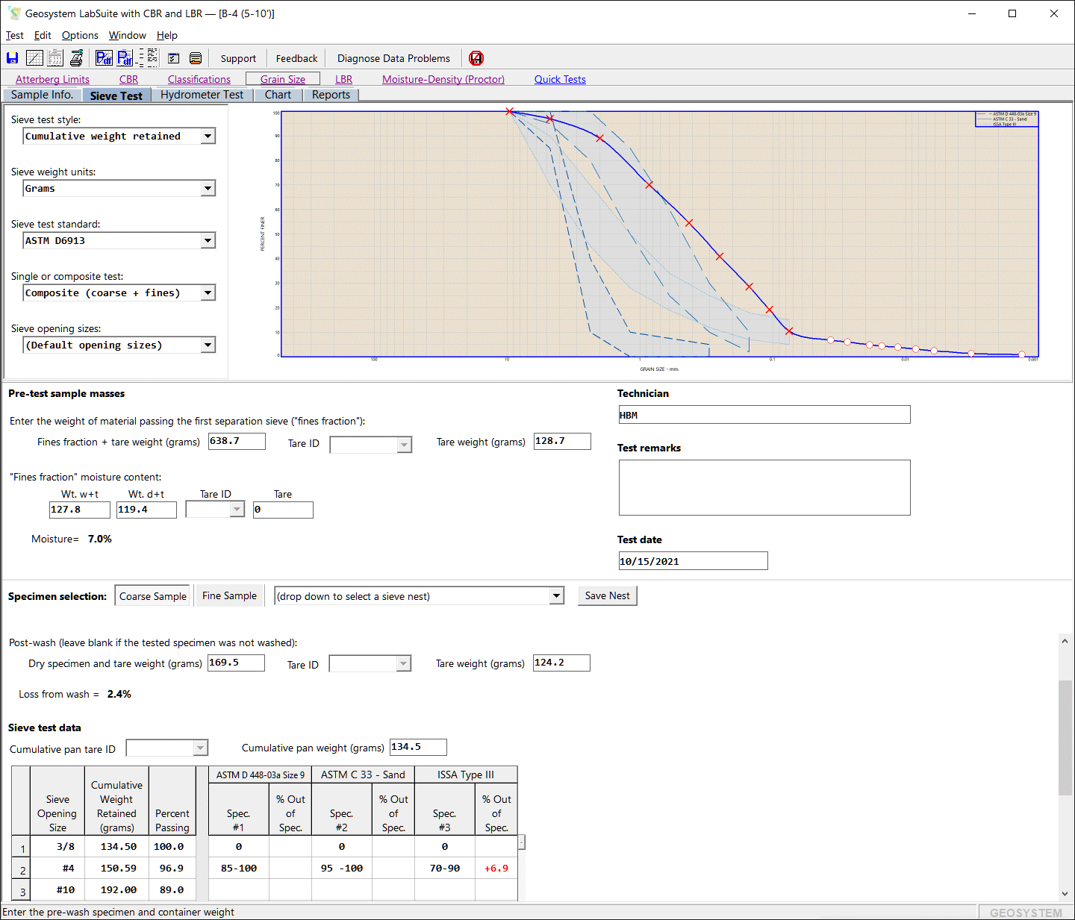Select the Coarse Sample specimen toggle

coord(153,596)
